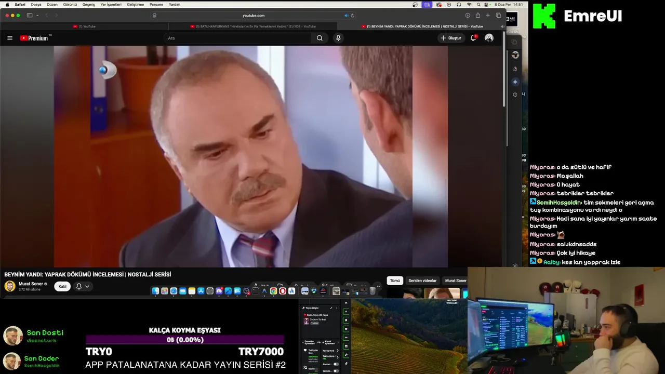Toggle the Yalnız switch in stream panel

click(336, 371)
